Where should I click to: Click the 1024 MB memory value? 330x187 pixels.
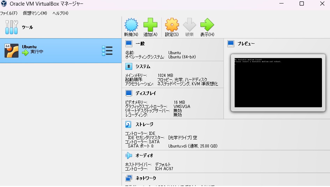pos(166,75)
